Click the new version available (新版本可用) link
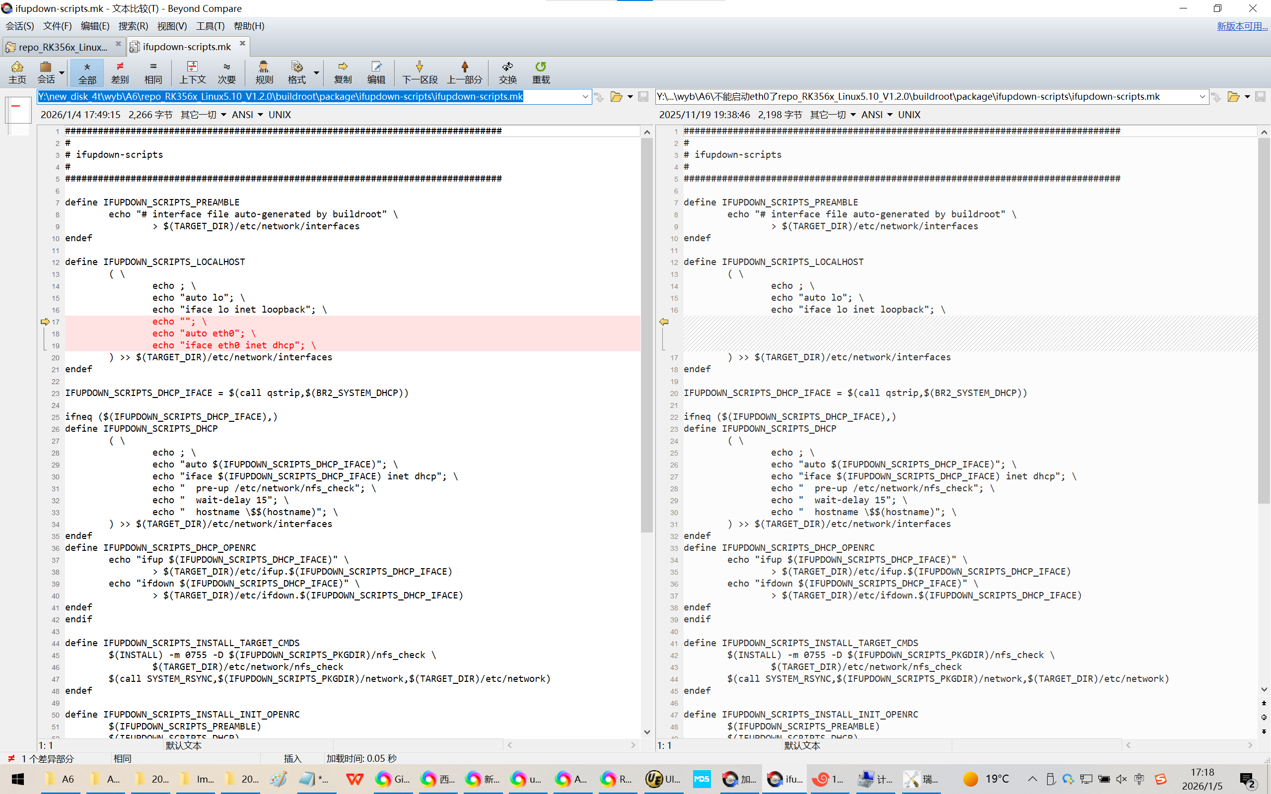Viewport: 1271px width, 794px height. (1242, 26)
